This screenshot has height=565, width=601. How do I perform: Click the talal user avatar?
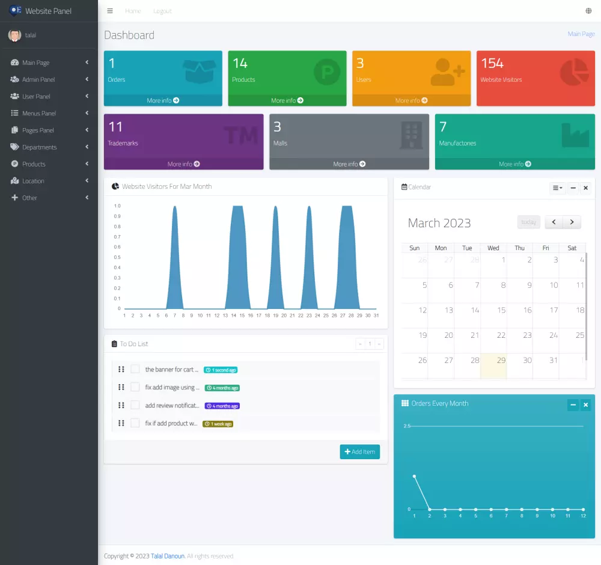click(x=14, y=35)
